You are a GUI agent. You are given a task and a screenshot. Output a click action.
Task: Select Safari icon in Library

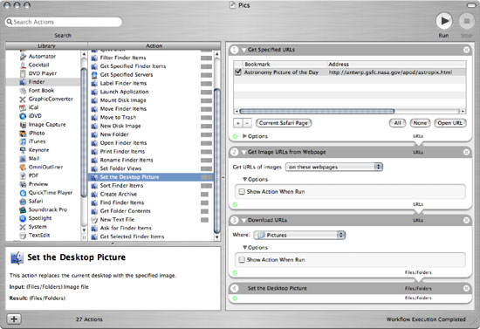click(x=23, y=202)
